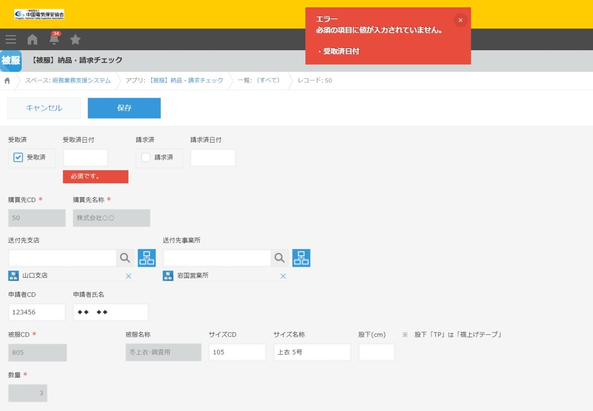Click the empty 受取済日付 date field

click(x=85, y=158)
